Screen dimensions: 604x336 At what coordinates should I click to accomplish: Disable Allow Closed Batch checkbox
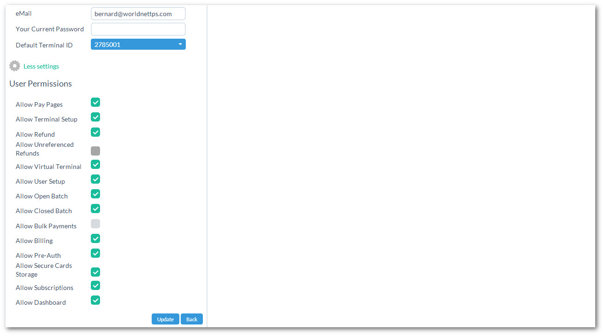click(95, 209)
